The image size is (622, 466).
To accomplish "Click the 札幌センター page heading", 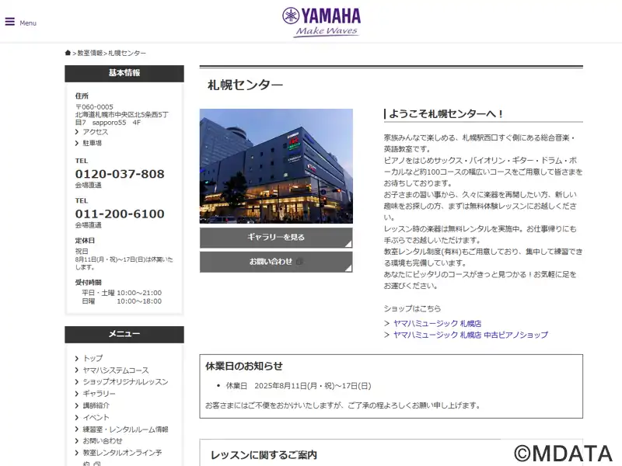I will click(x=245, y=85).
